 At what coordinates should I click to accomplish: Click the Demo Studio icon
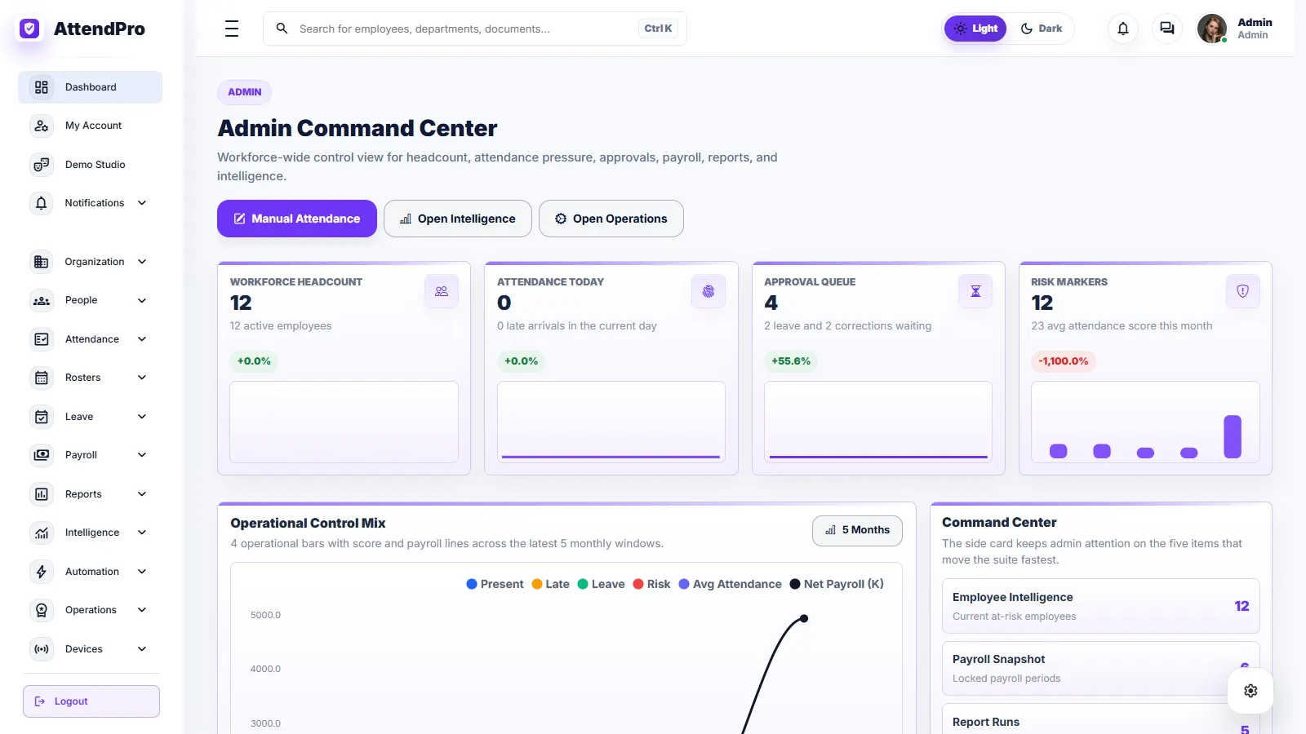pos(42,165)
